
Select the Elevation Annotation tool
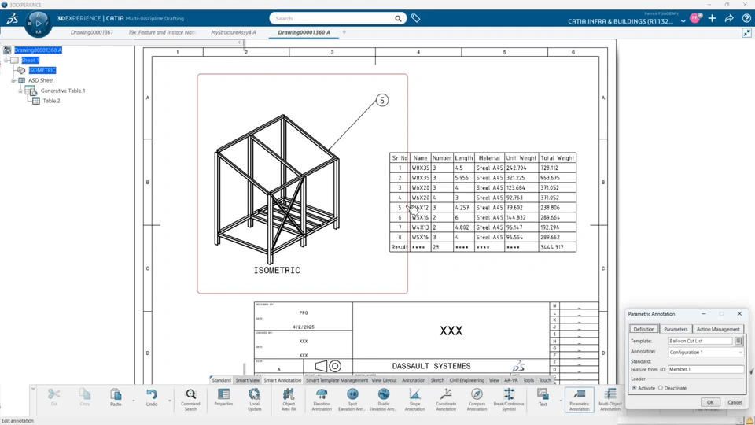tap(322, 394)
